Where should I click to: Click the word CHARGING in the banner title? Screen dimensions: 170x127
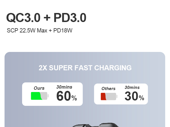113,68
